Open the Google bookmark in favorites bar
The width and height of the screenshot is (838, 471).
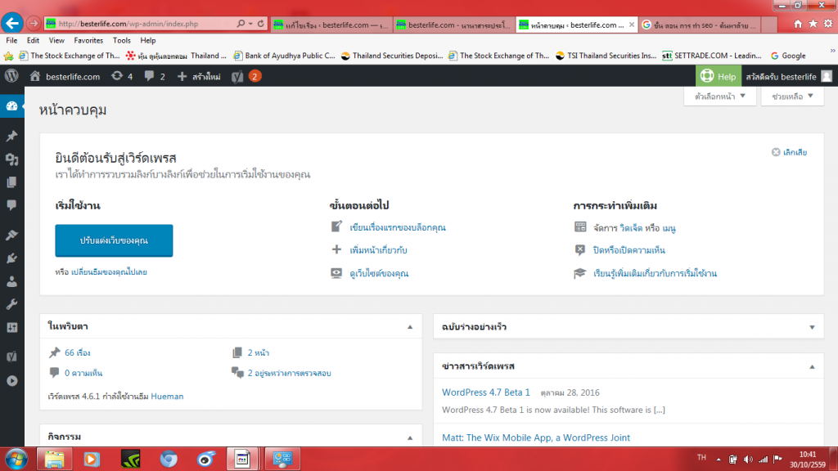point(788,56)
